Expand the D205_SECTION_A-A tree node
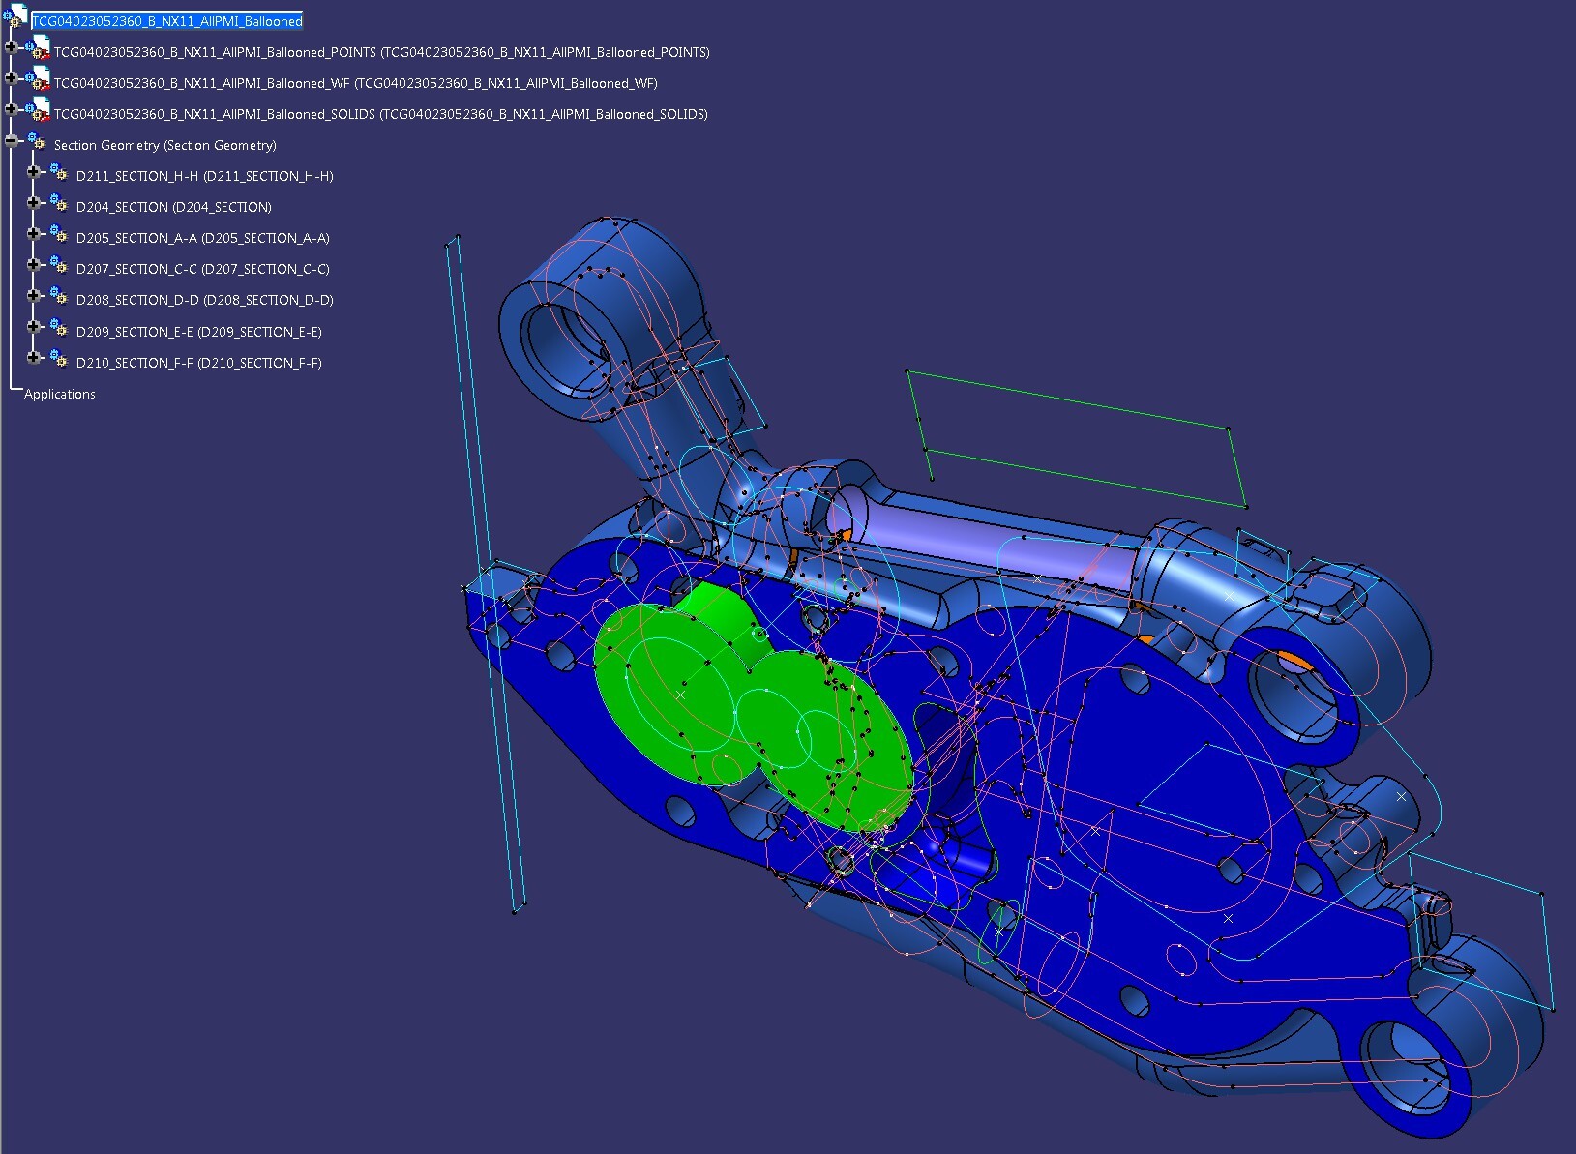The height and width of the screenshot is (1154, 1576). 35,232
